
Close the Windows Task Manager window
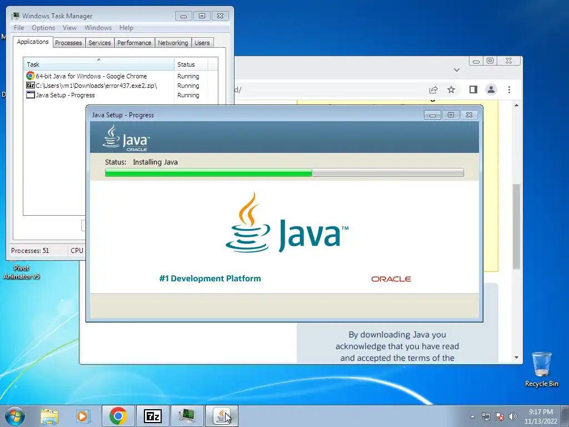tap(220, 16)
